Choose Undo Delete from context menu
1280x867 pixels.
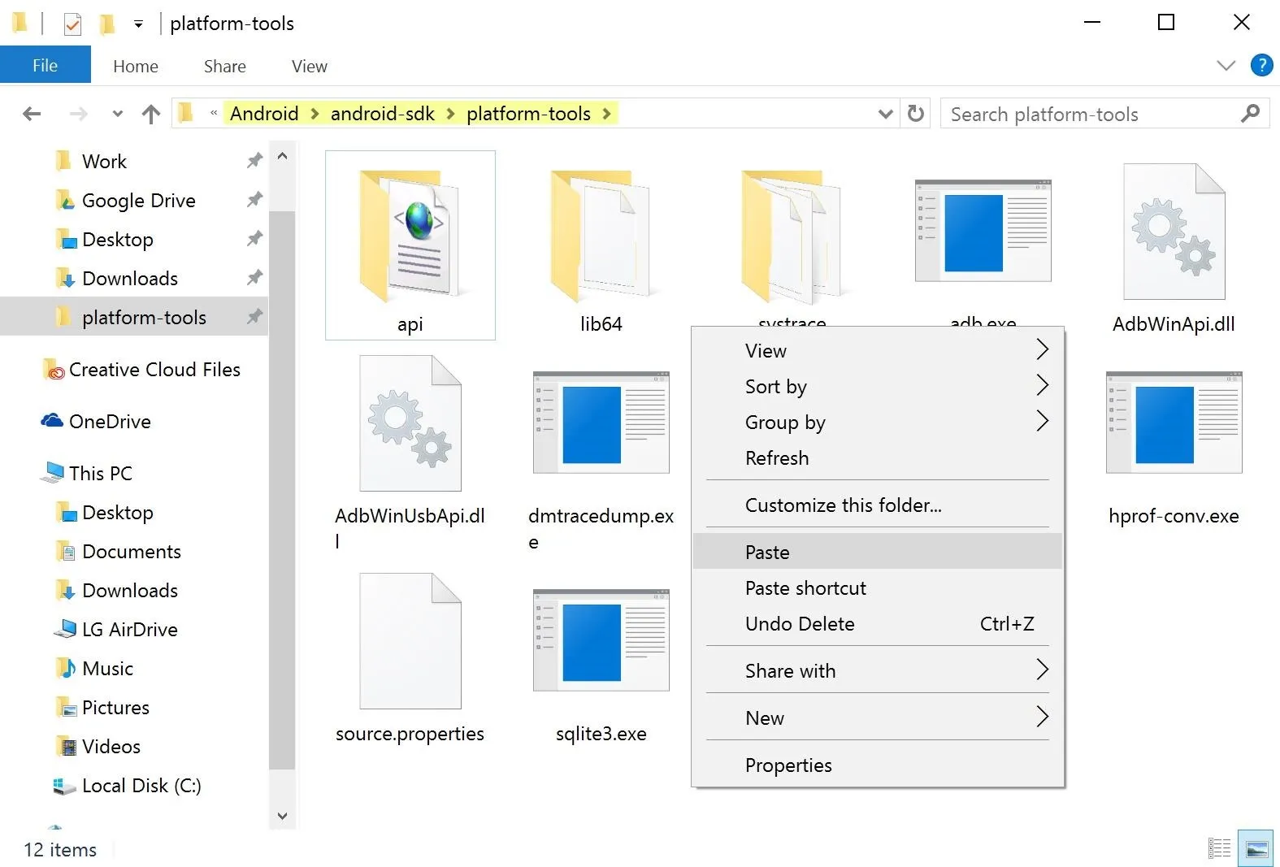[x=878, y=623]
